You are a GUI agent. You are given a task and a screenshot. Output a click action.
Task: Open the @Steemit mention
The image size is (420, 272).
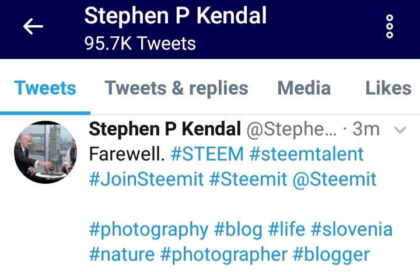(335, 179)
